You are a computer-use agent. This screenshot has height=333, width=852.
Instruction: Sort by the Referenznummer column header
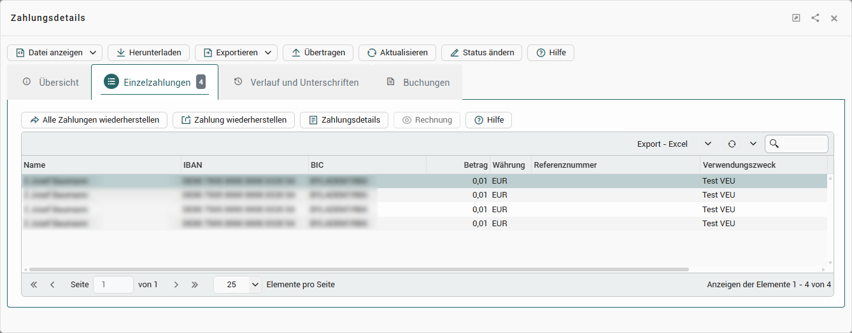616,165
